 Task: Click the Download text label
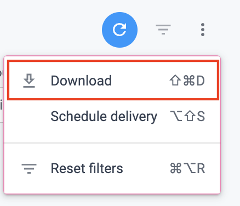click(81, 81)
